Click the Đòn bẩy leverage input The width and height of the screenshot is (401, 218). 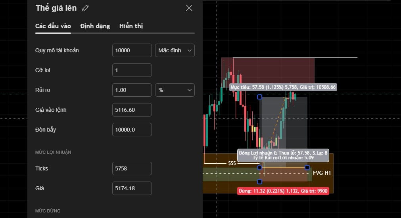[132, 130]
